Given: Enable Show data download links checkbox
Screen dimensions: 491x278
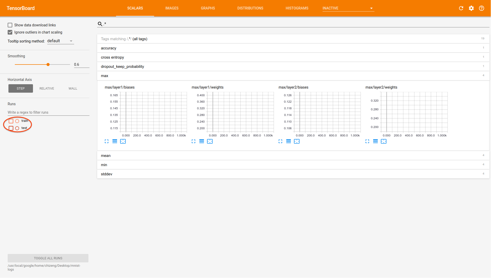Looking at the screenshot, I should coord(10,25).
